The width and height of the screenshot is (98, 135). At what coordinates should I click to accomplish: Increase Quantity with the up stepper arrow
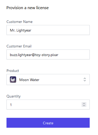point(84,103)
